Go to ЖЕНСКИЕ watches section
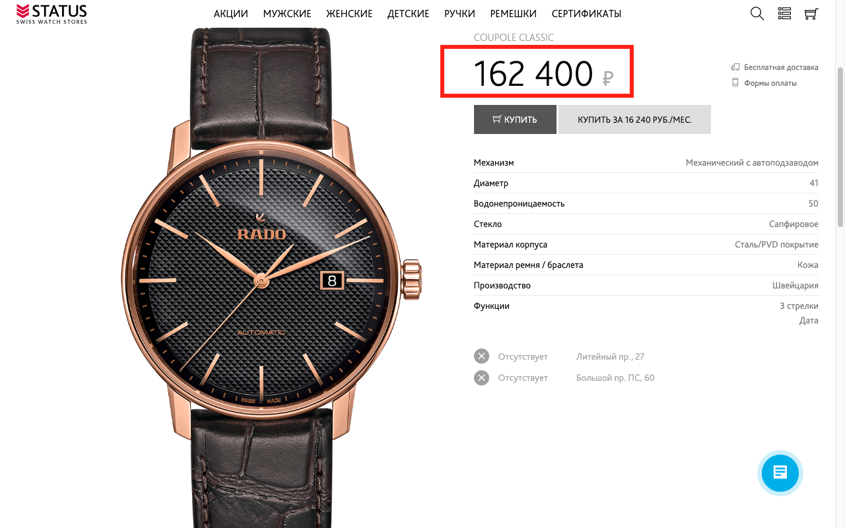 click(350, 14)
